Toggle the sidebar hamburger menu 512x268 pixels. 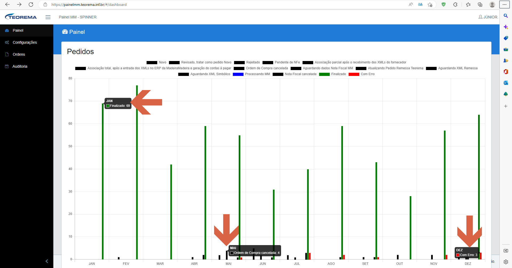pos(48,17)
